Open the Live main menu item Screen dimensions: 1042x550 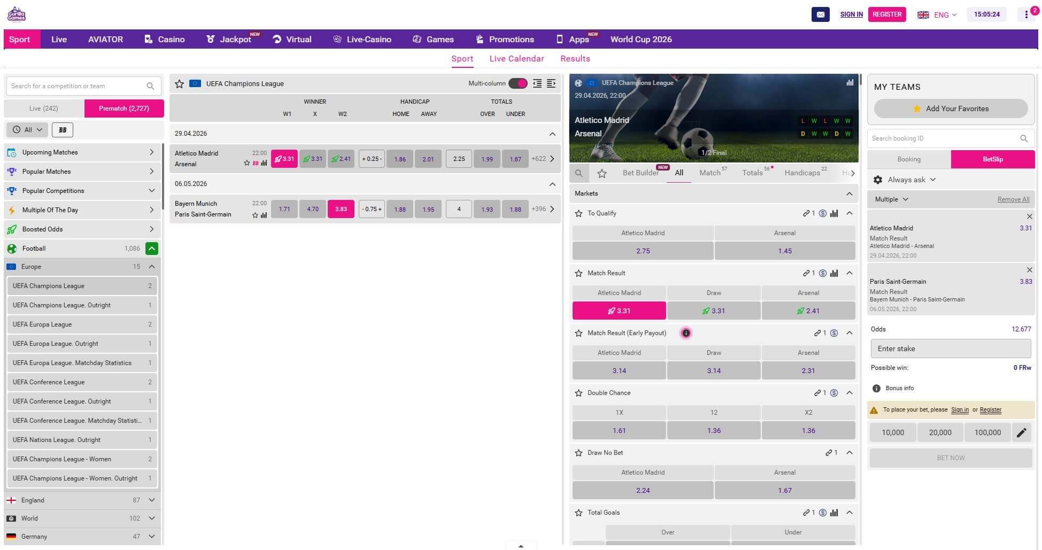pos(59,39)
